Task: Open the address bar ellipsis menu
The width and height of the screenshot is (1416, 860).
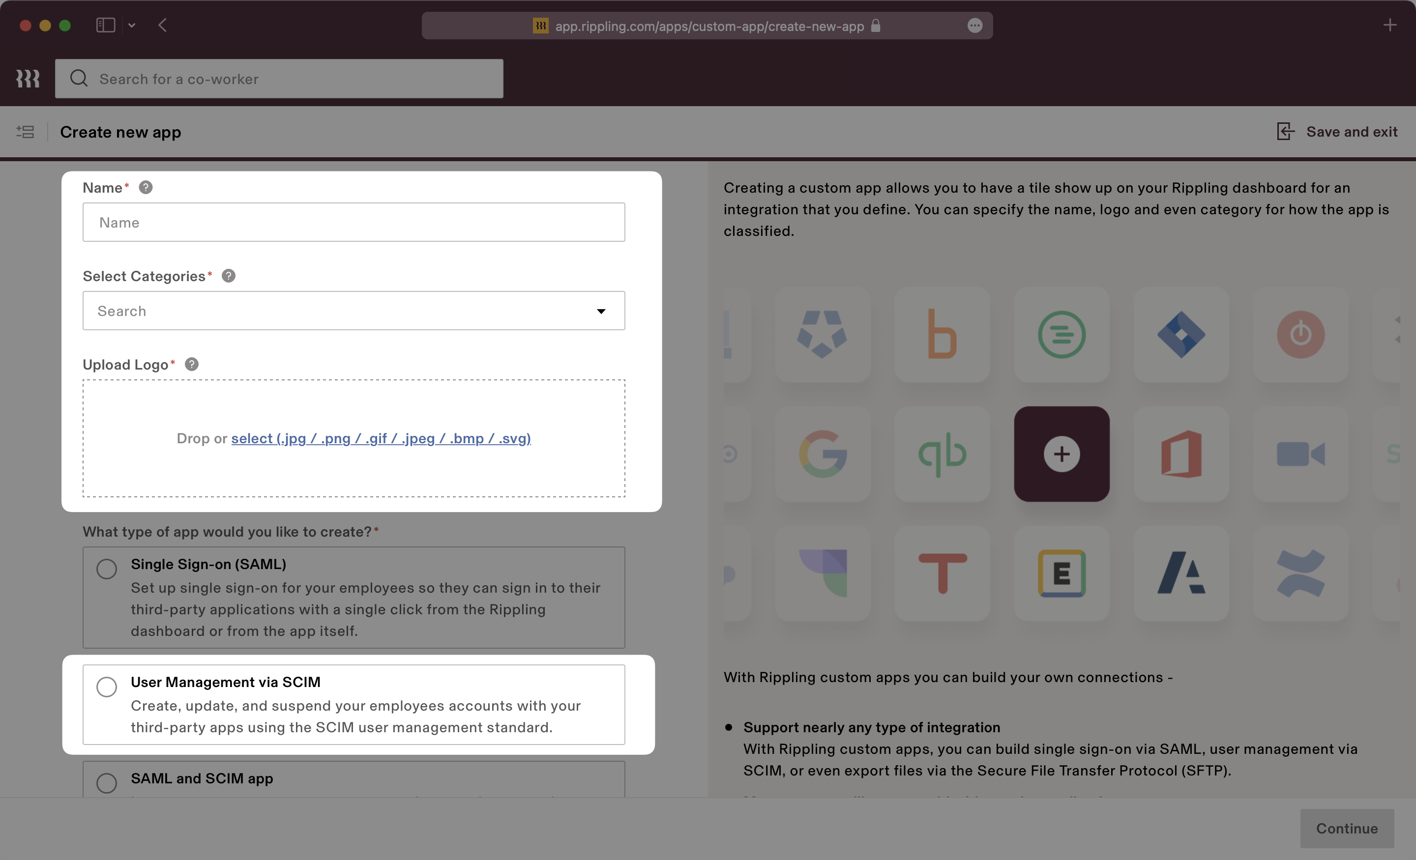Action: 975,25
